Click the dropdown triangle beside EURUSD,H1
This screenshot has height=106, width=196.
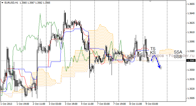(2, 3)
